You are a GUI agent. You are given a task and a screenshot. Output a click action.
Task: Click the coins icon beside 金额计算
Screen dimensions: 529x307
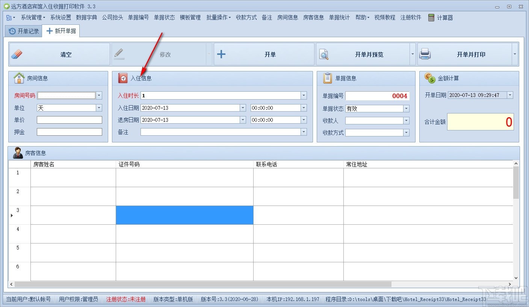coord(430,78)
